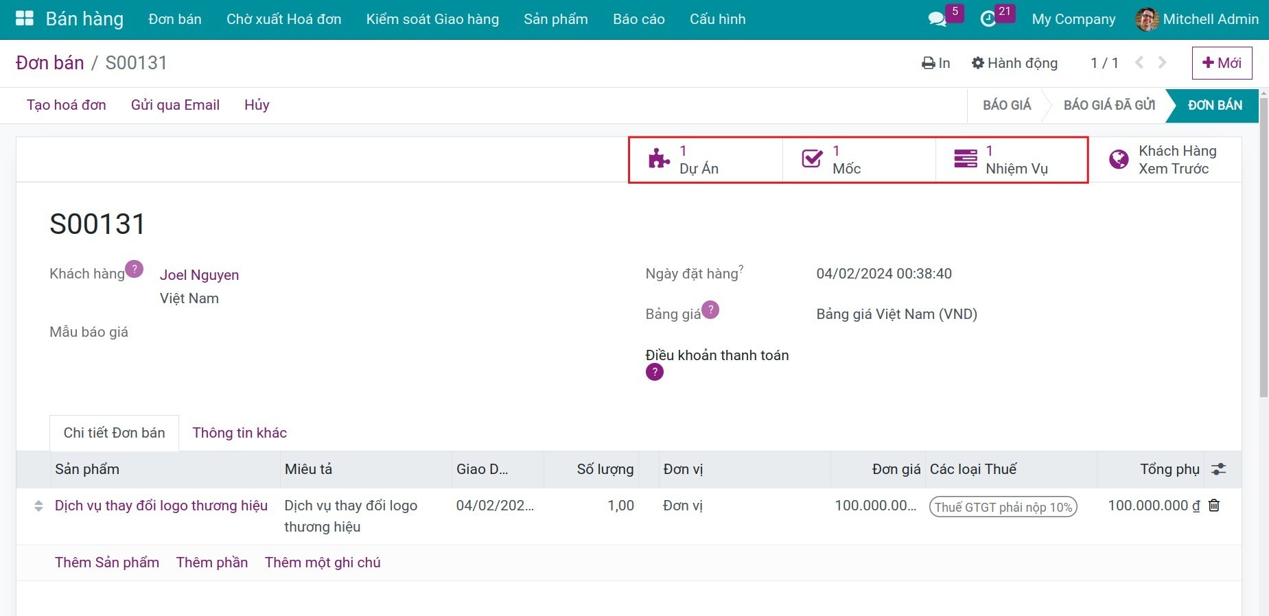Click the Dự Án puzzle piece icon

(659, 159)
